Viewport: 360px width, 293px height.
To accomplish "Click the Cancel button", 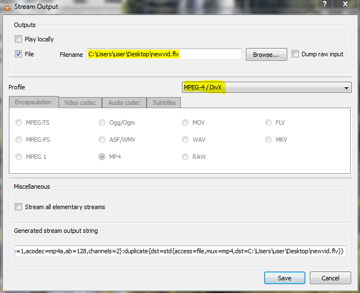I will click(330, 278).
